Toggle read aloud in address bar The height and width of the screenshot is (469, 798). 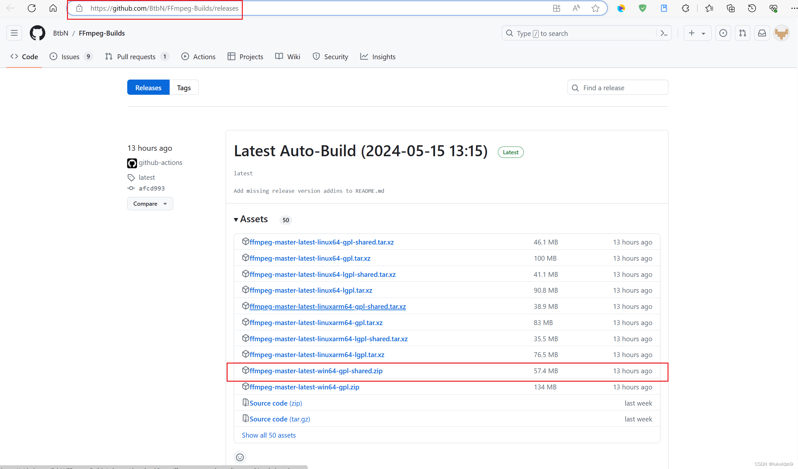(x=576, y=8)
